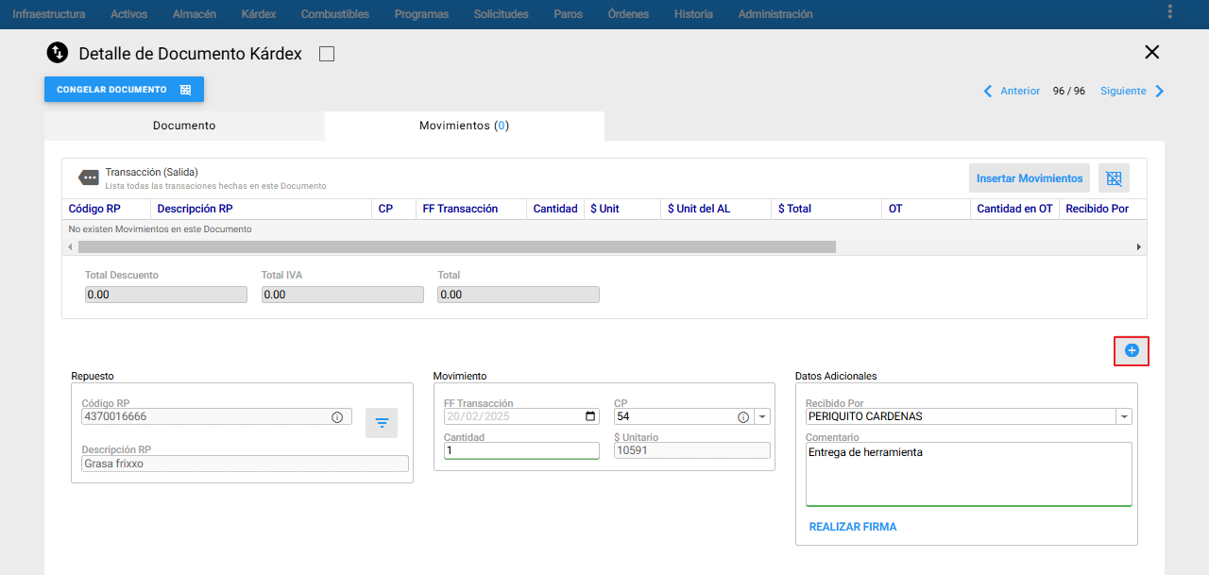Click the grid export icon beside Insertar Movimientos

[1114, 178]
